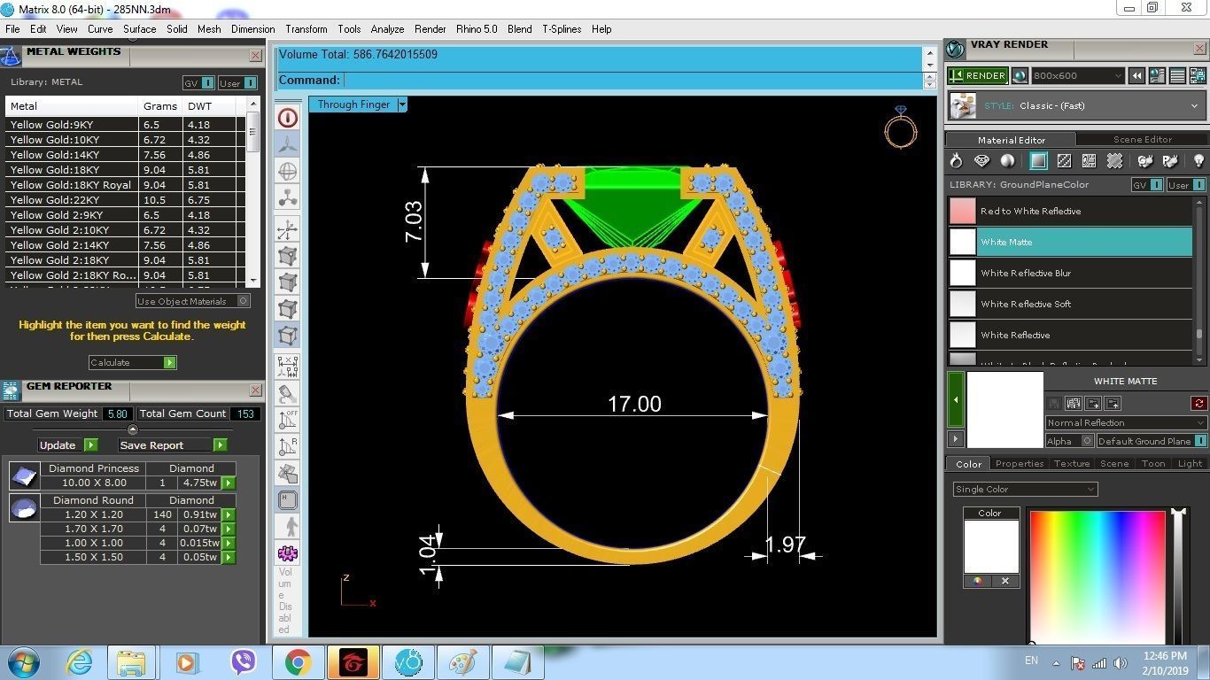This screenshot has height=680, width=1210.
Task: Select the Red to White Reflective material
Action: (x=1070, y=212)
